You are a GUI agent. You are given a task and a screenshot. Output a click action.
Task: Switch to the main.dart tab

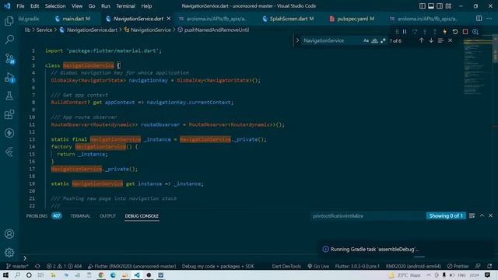point(73,19)
